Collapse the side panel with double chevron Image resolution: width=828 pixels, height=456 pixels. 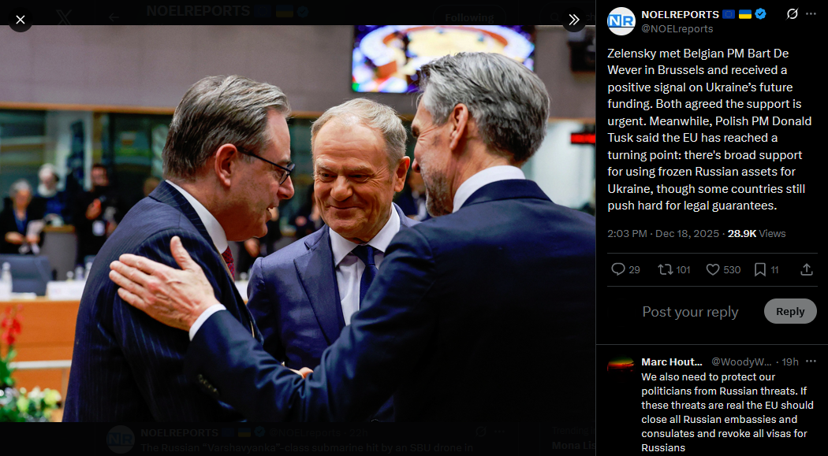tap(573, 20)
